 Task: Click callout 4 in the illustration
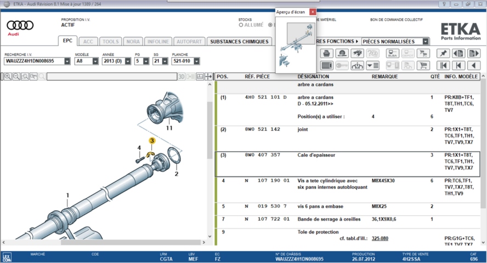139,148
